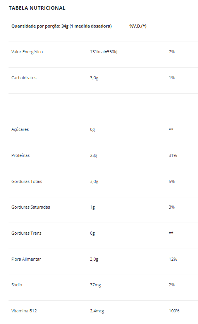Click the Gorduras Saturadas label
This screenshot has width=198, height=324.
click(x=31, y=207)
